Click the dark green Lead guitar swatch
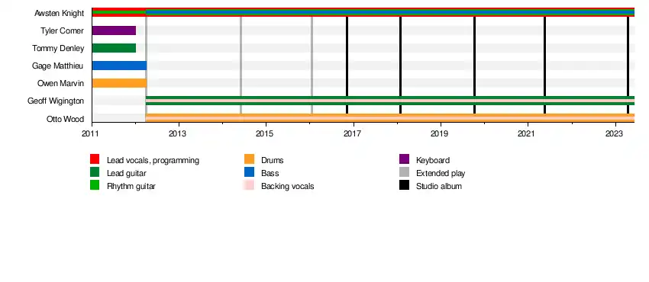This screenshot has height=282, width=649. pos(95,172)
